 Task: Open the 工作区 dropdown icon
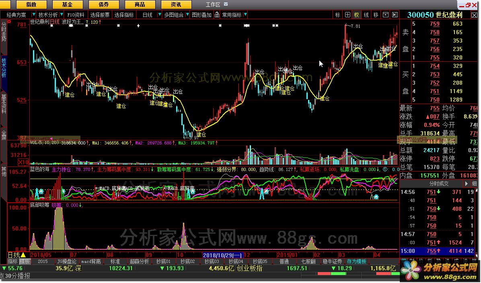click(x=226, y=4)
